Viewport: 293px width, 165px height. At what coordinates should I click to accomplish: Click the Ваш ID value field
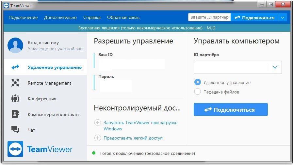132,64
